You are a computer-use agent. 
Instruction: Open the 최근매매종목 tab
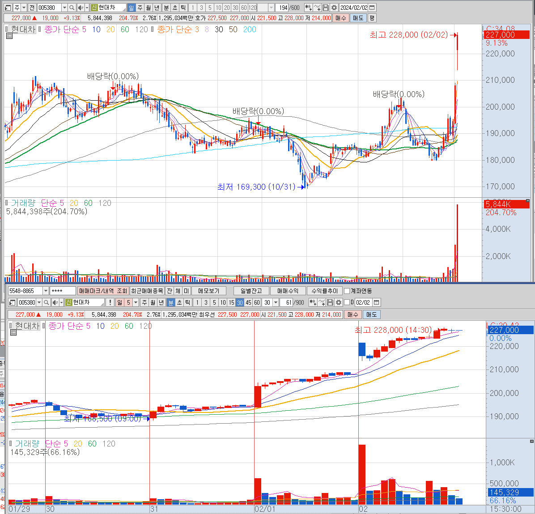[147, 291]
